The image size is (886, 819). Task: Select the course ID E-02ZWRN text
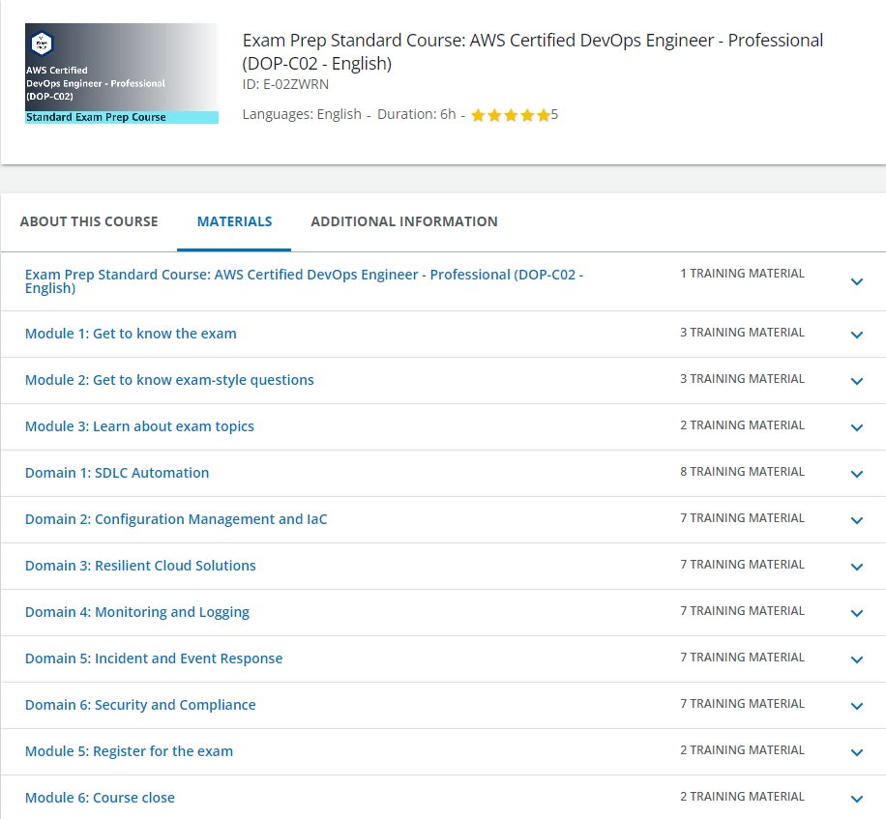coord(285,84)
